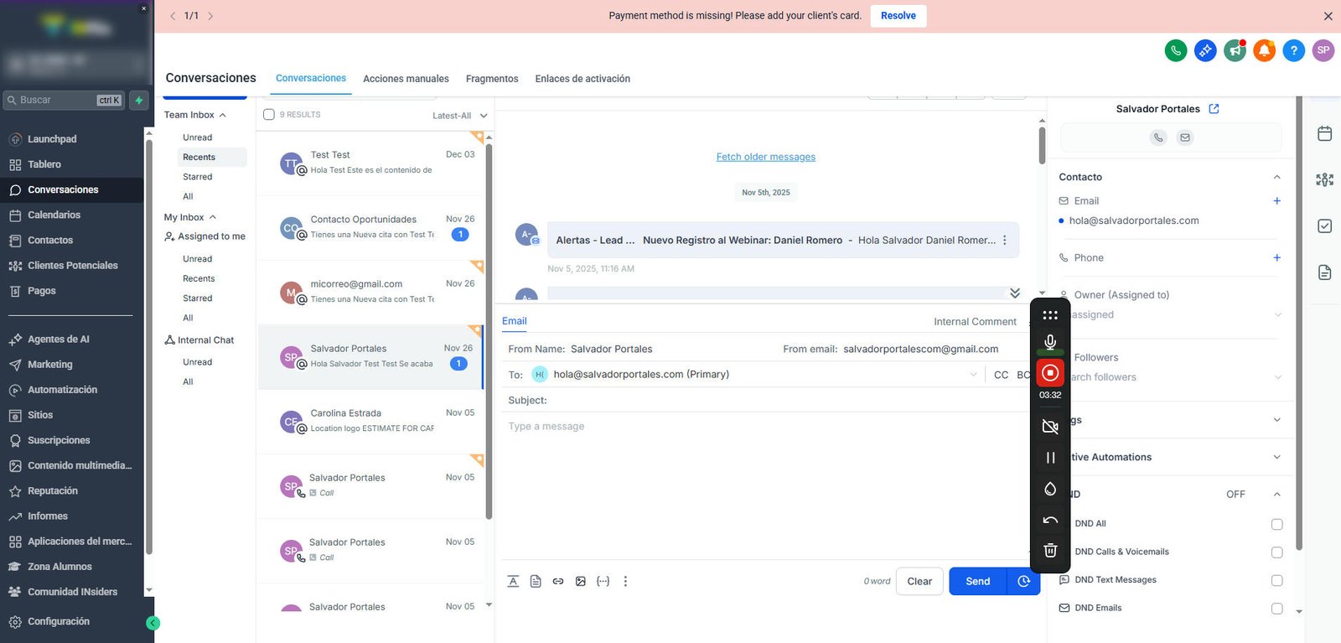
Task: Switch to the Acciones manuales tab
Action: coord(406,79)
